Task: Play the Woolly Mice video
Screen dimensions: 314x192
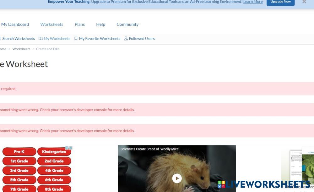Action: [177, 178]
